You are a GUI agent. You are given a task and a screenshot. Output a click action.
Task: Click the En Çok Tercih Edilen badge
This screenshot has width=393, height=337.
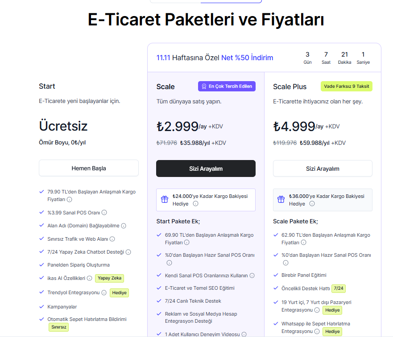pos(227,86)
